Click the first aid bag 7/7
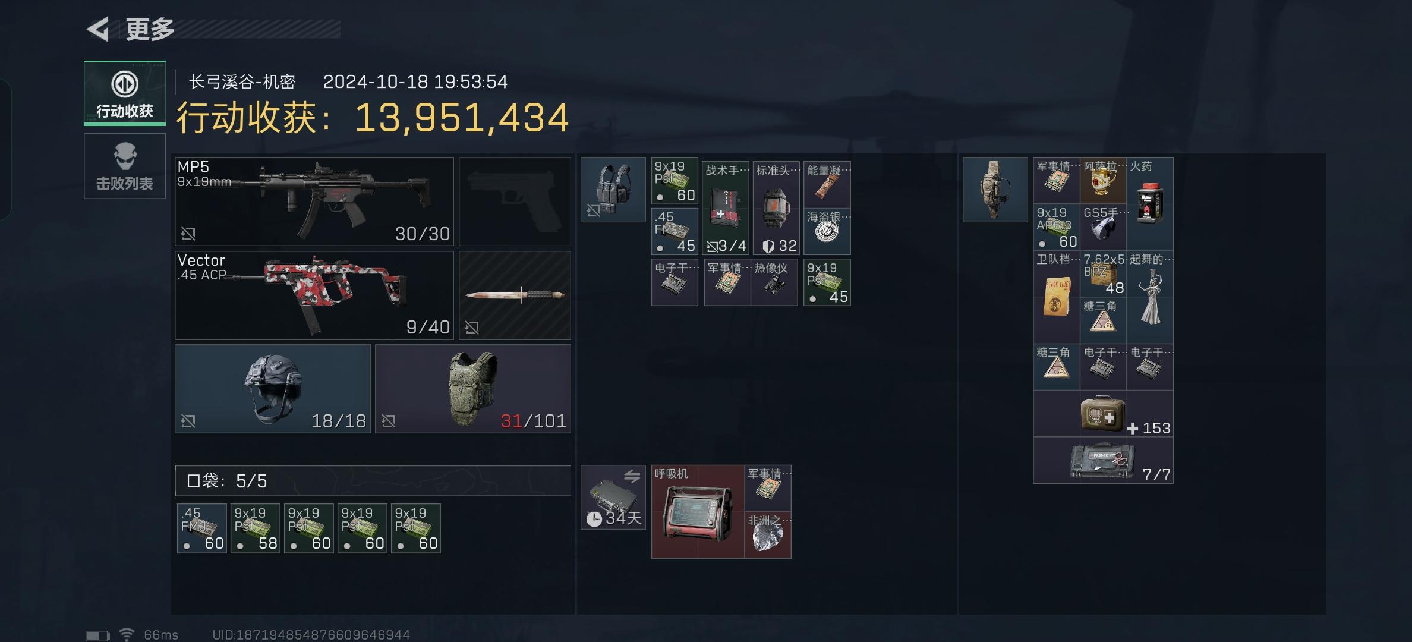1412x642 pixels. pos(1103,461)
